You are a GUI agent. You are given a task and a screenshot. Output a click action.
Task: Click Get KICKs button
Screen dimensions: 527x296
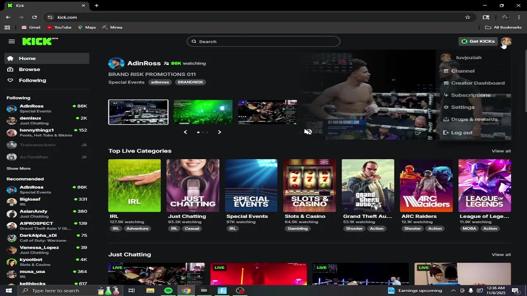pos(478,42)
